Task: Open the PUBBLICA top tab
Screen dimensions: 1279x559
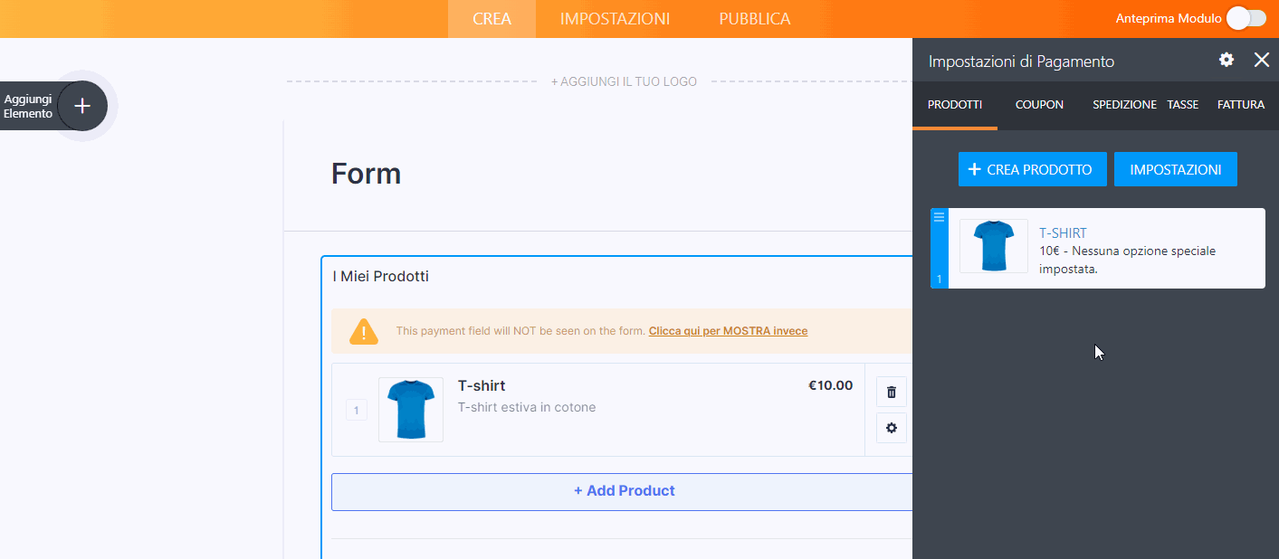Action: click(x=754, y=18)
